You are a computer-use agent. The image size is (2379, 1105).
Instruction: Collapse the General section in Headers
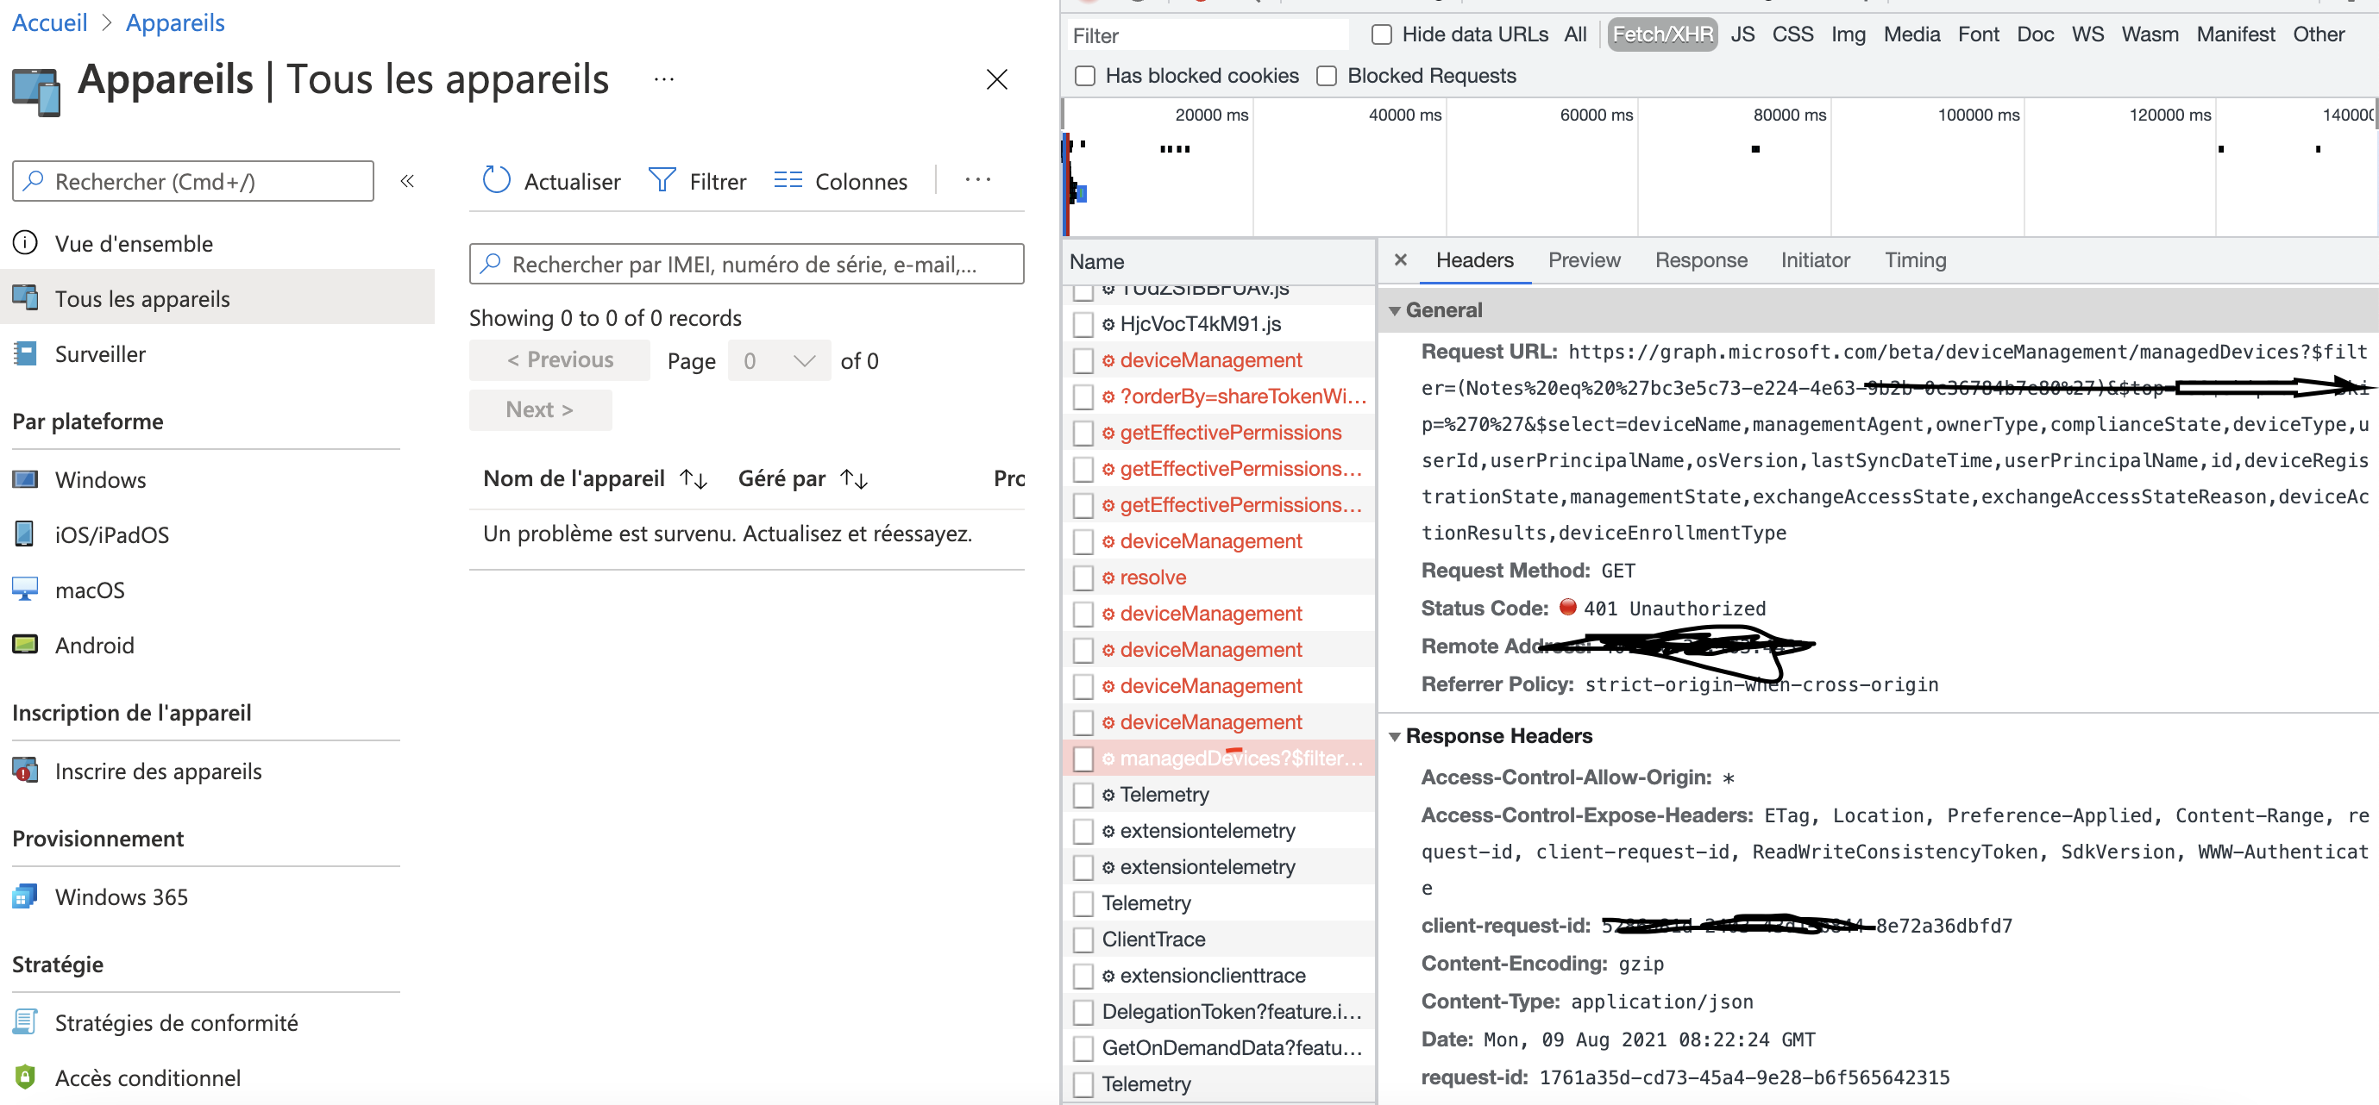(1396, 310)
